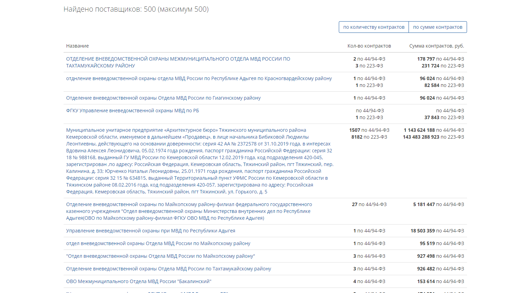Image resolution: width=520 pixels, height=293 pixels.
Task: Select the 927 498 по 44/94-ФЗ sum
Action: [441, 256]
